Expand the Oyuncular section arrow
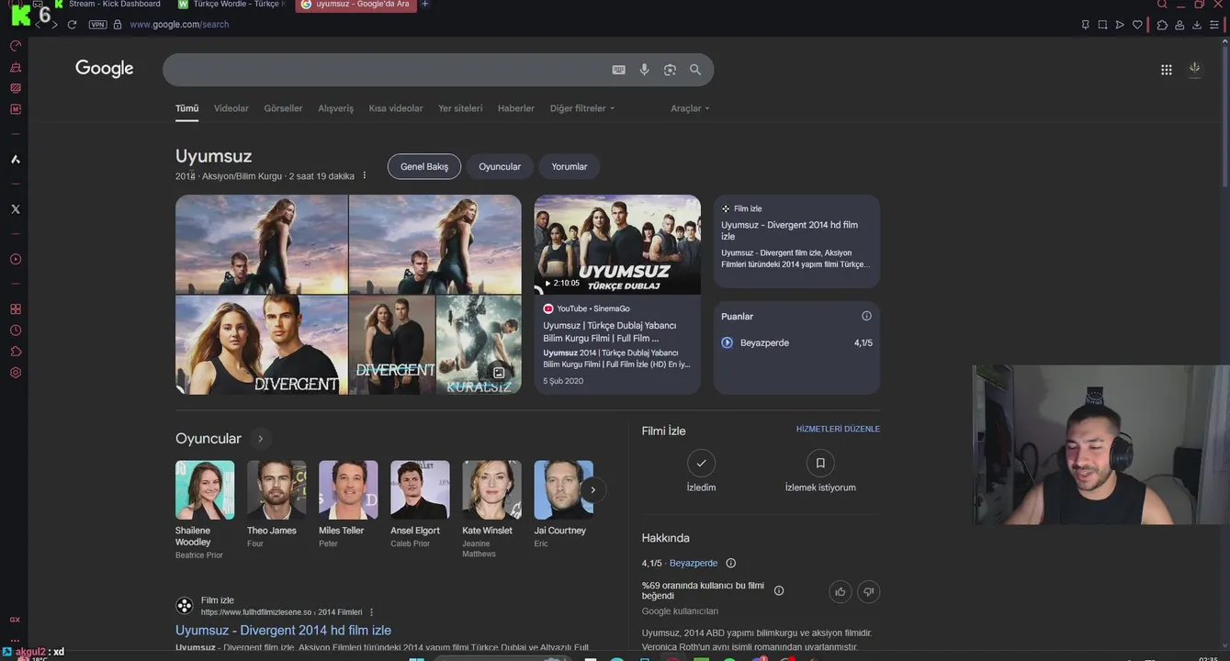Viewport: 1230px width, 661px height. click(x=260, y=439)
